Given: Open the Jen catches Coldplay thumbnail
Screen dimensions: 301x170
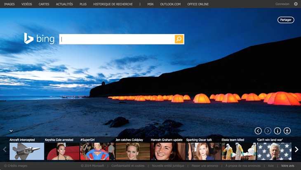Looking at the screenshot, I should pyautogui.click(x=133, y=151).
